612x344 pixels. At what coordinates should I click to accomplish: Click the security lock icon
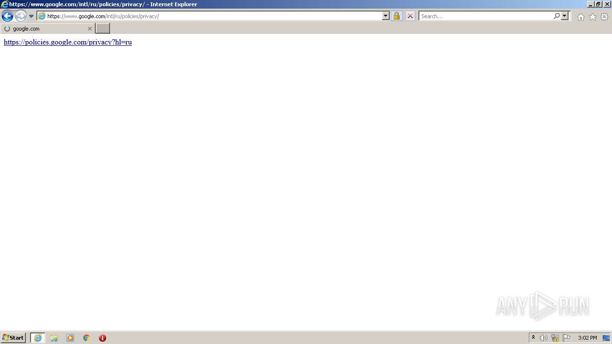coord(396,16)
